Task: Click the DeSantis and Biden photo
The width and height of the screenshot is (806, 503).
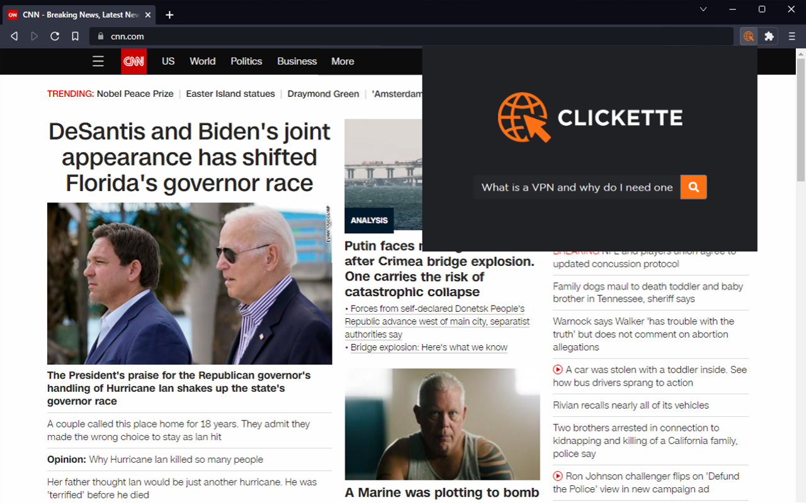Action: [190, 284]
